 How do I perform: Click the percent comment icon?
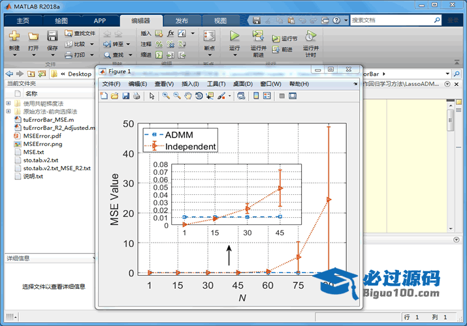click(159, 44)
